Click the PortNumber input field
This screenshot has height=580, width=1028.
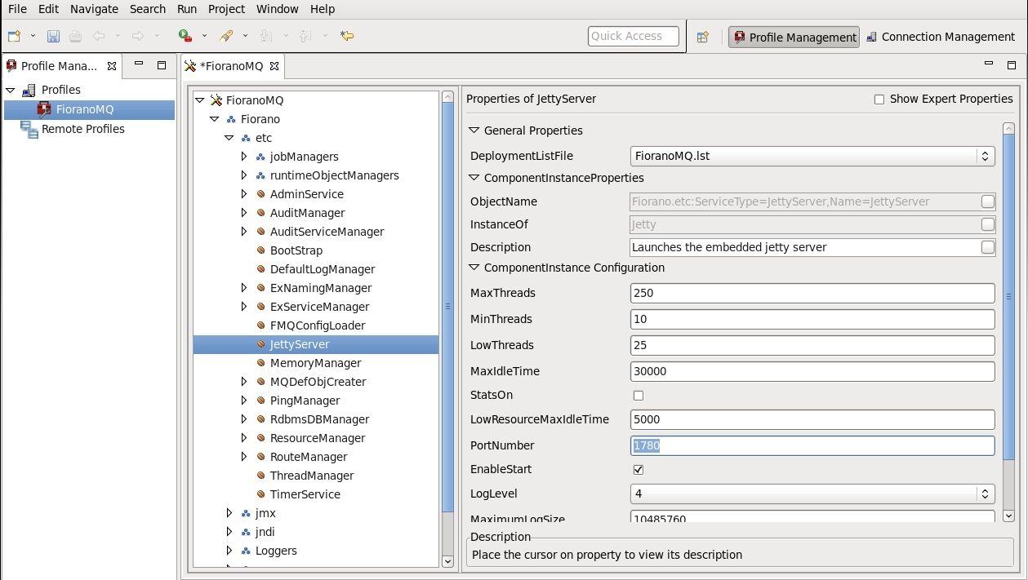click(812, 445)
